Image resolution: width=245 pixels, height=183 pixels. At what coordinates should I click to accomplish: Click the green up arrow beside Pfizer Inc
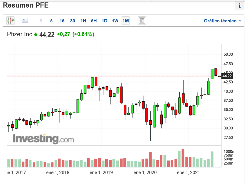tap(36, 34)
